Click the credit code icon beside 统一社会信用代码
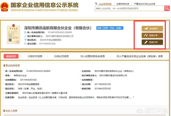 (x=25, y=32)
